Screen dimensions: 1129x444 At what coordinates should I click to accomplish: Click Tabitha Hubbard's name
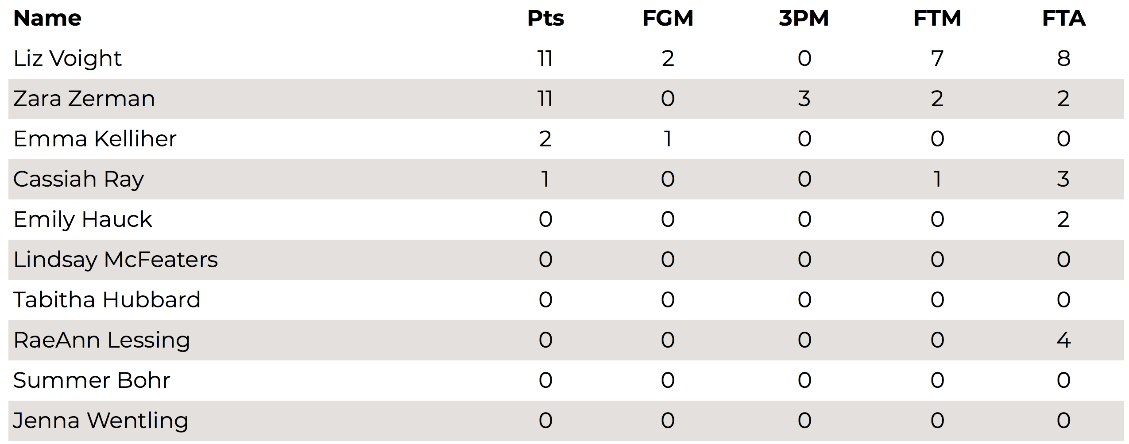point(107,300)
